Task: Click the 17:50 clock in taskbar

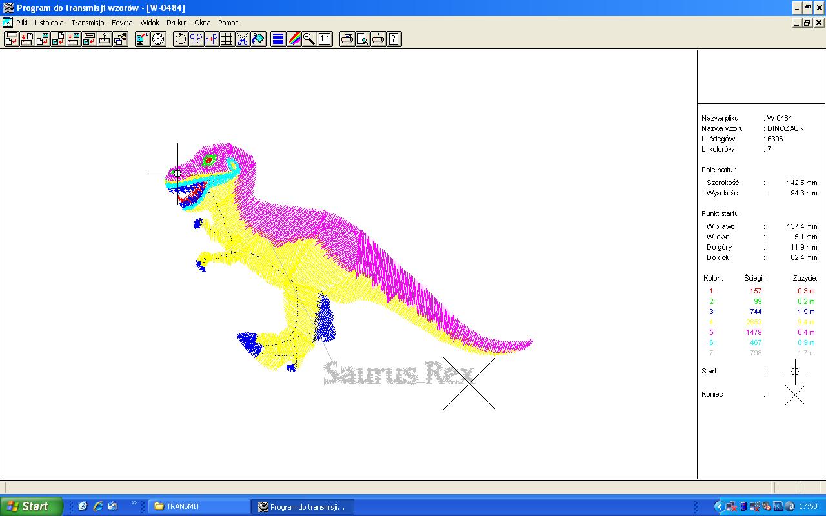Action: (809, 506)
